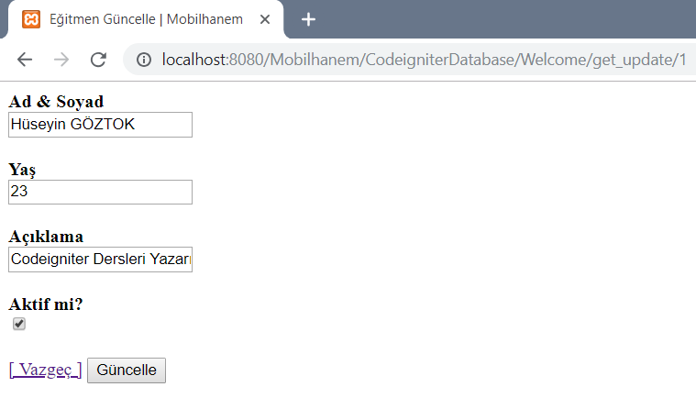Click the address bar URL

click(x=422, y=60)
